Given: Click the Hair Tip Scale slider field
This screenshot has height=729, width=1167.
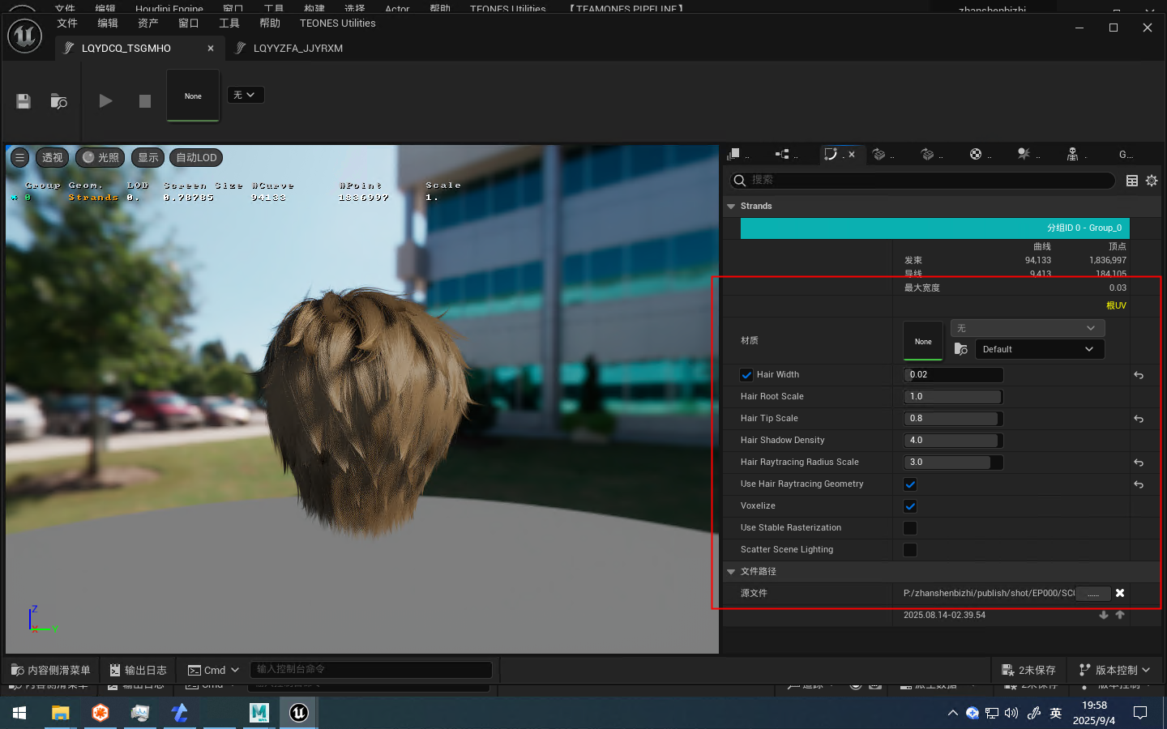Looking at the screenshot, I should click(x=953, y=419).
